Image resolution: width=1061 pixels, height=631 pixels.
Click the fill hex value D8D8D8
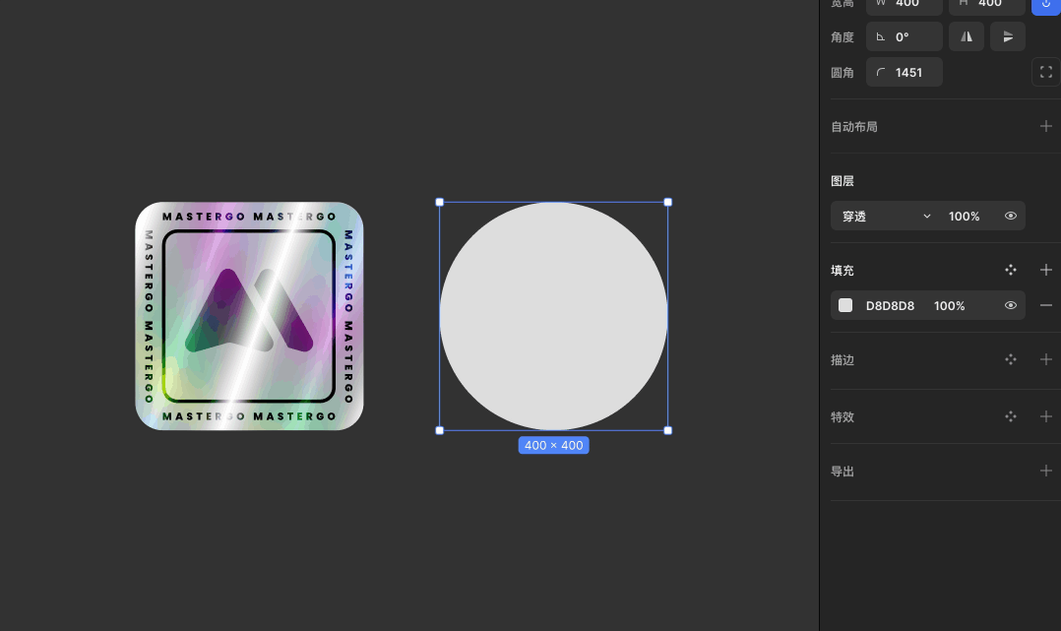coord(890,306)
